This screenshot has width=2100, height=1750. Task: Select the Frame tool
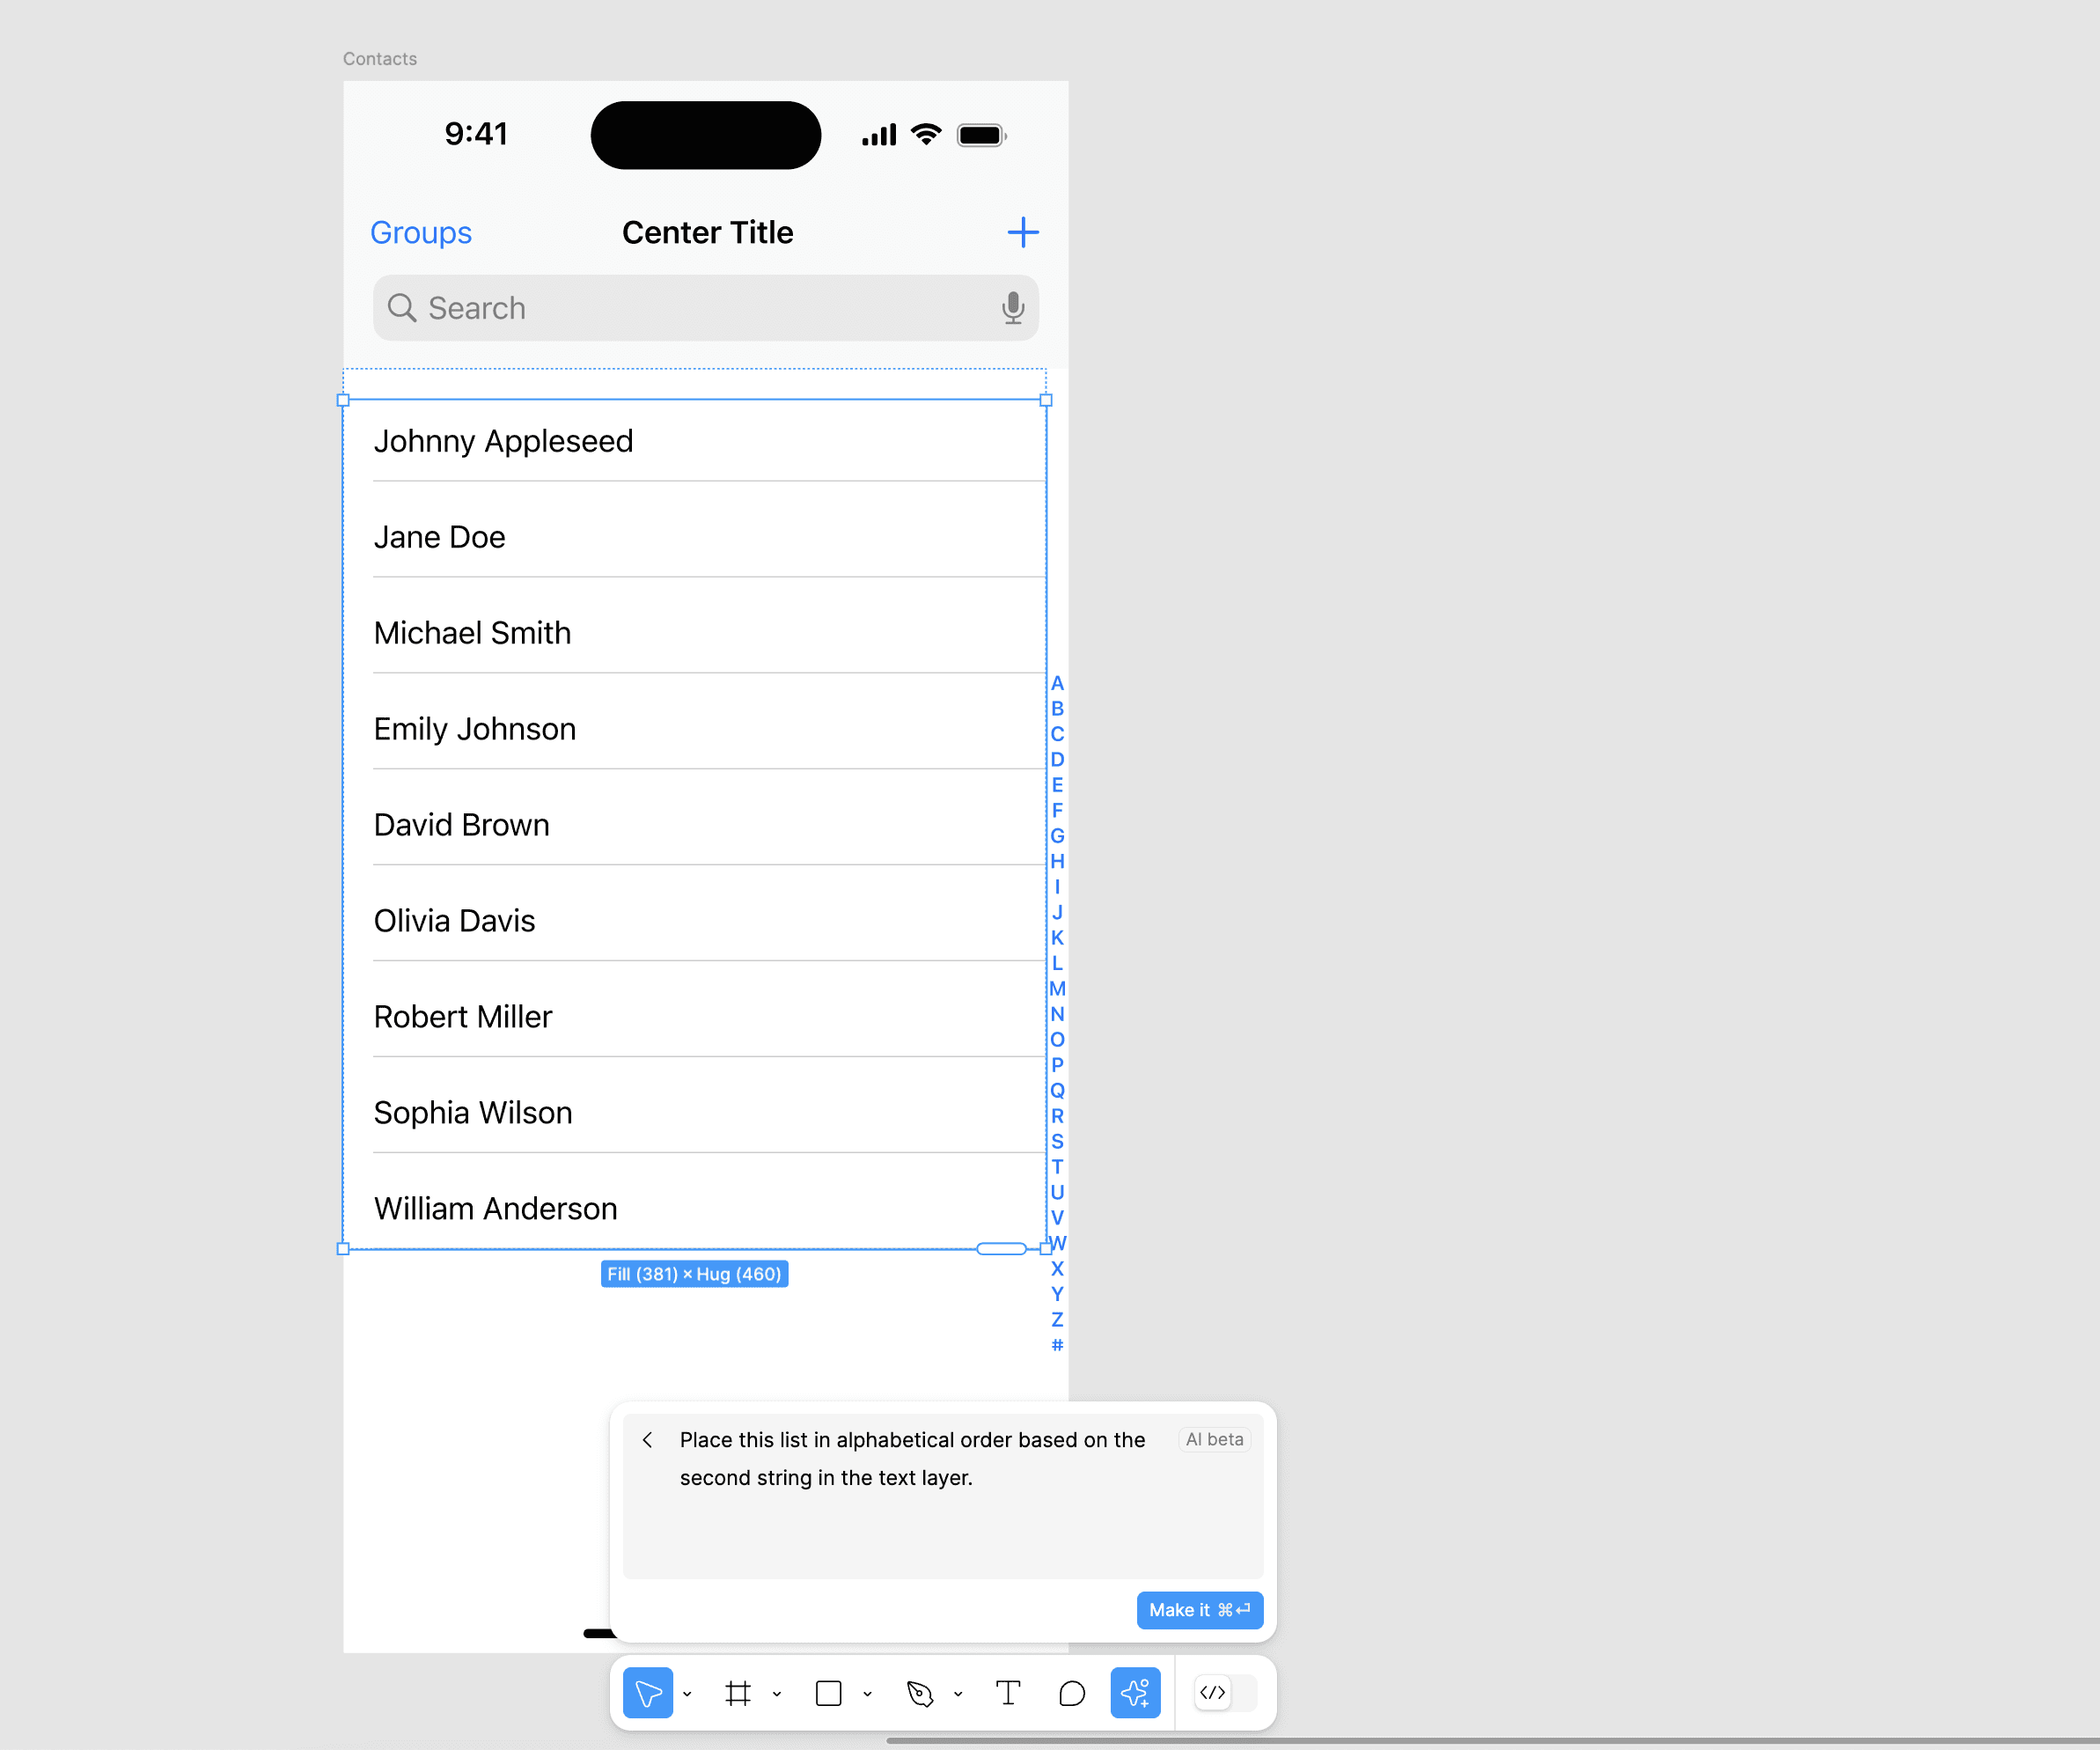coord(738,1693)
